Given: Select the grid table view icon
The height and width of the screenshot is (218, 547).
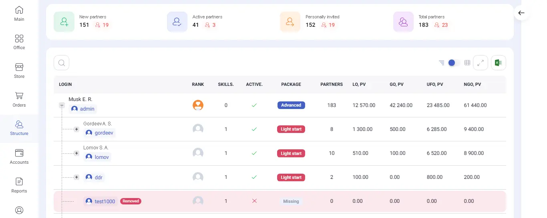Looking at the screenshot, I should (467, 63).
